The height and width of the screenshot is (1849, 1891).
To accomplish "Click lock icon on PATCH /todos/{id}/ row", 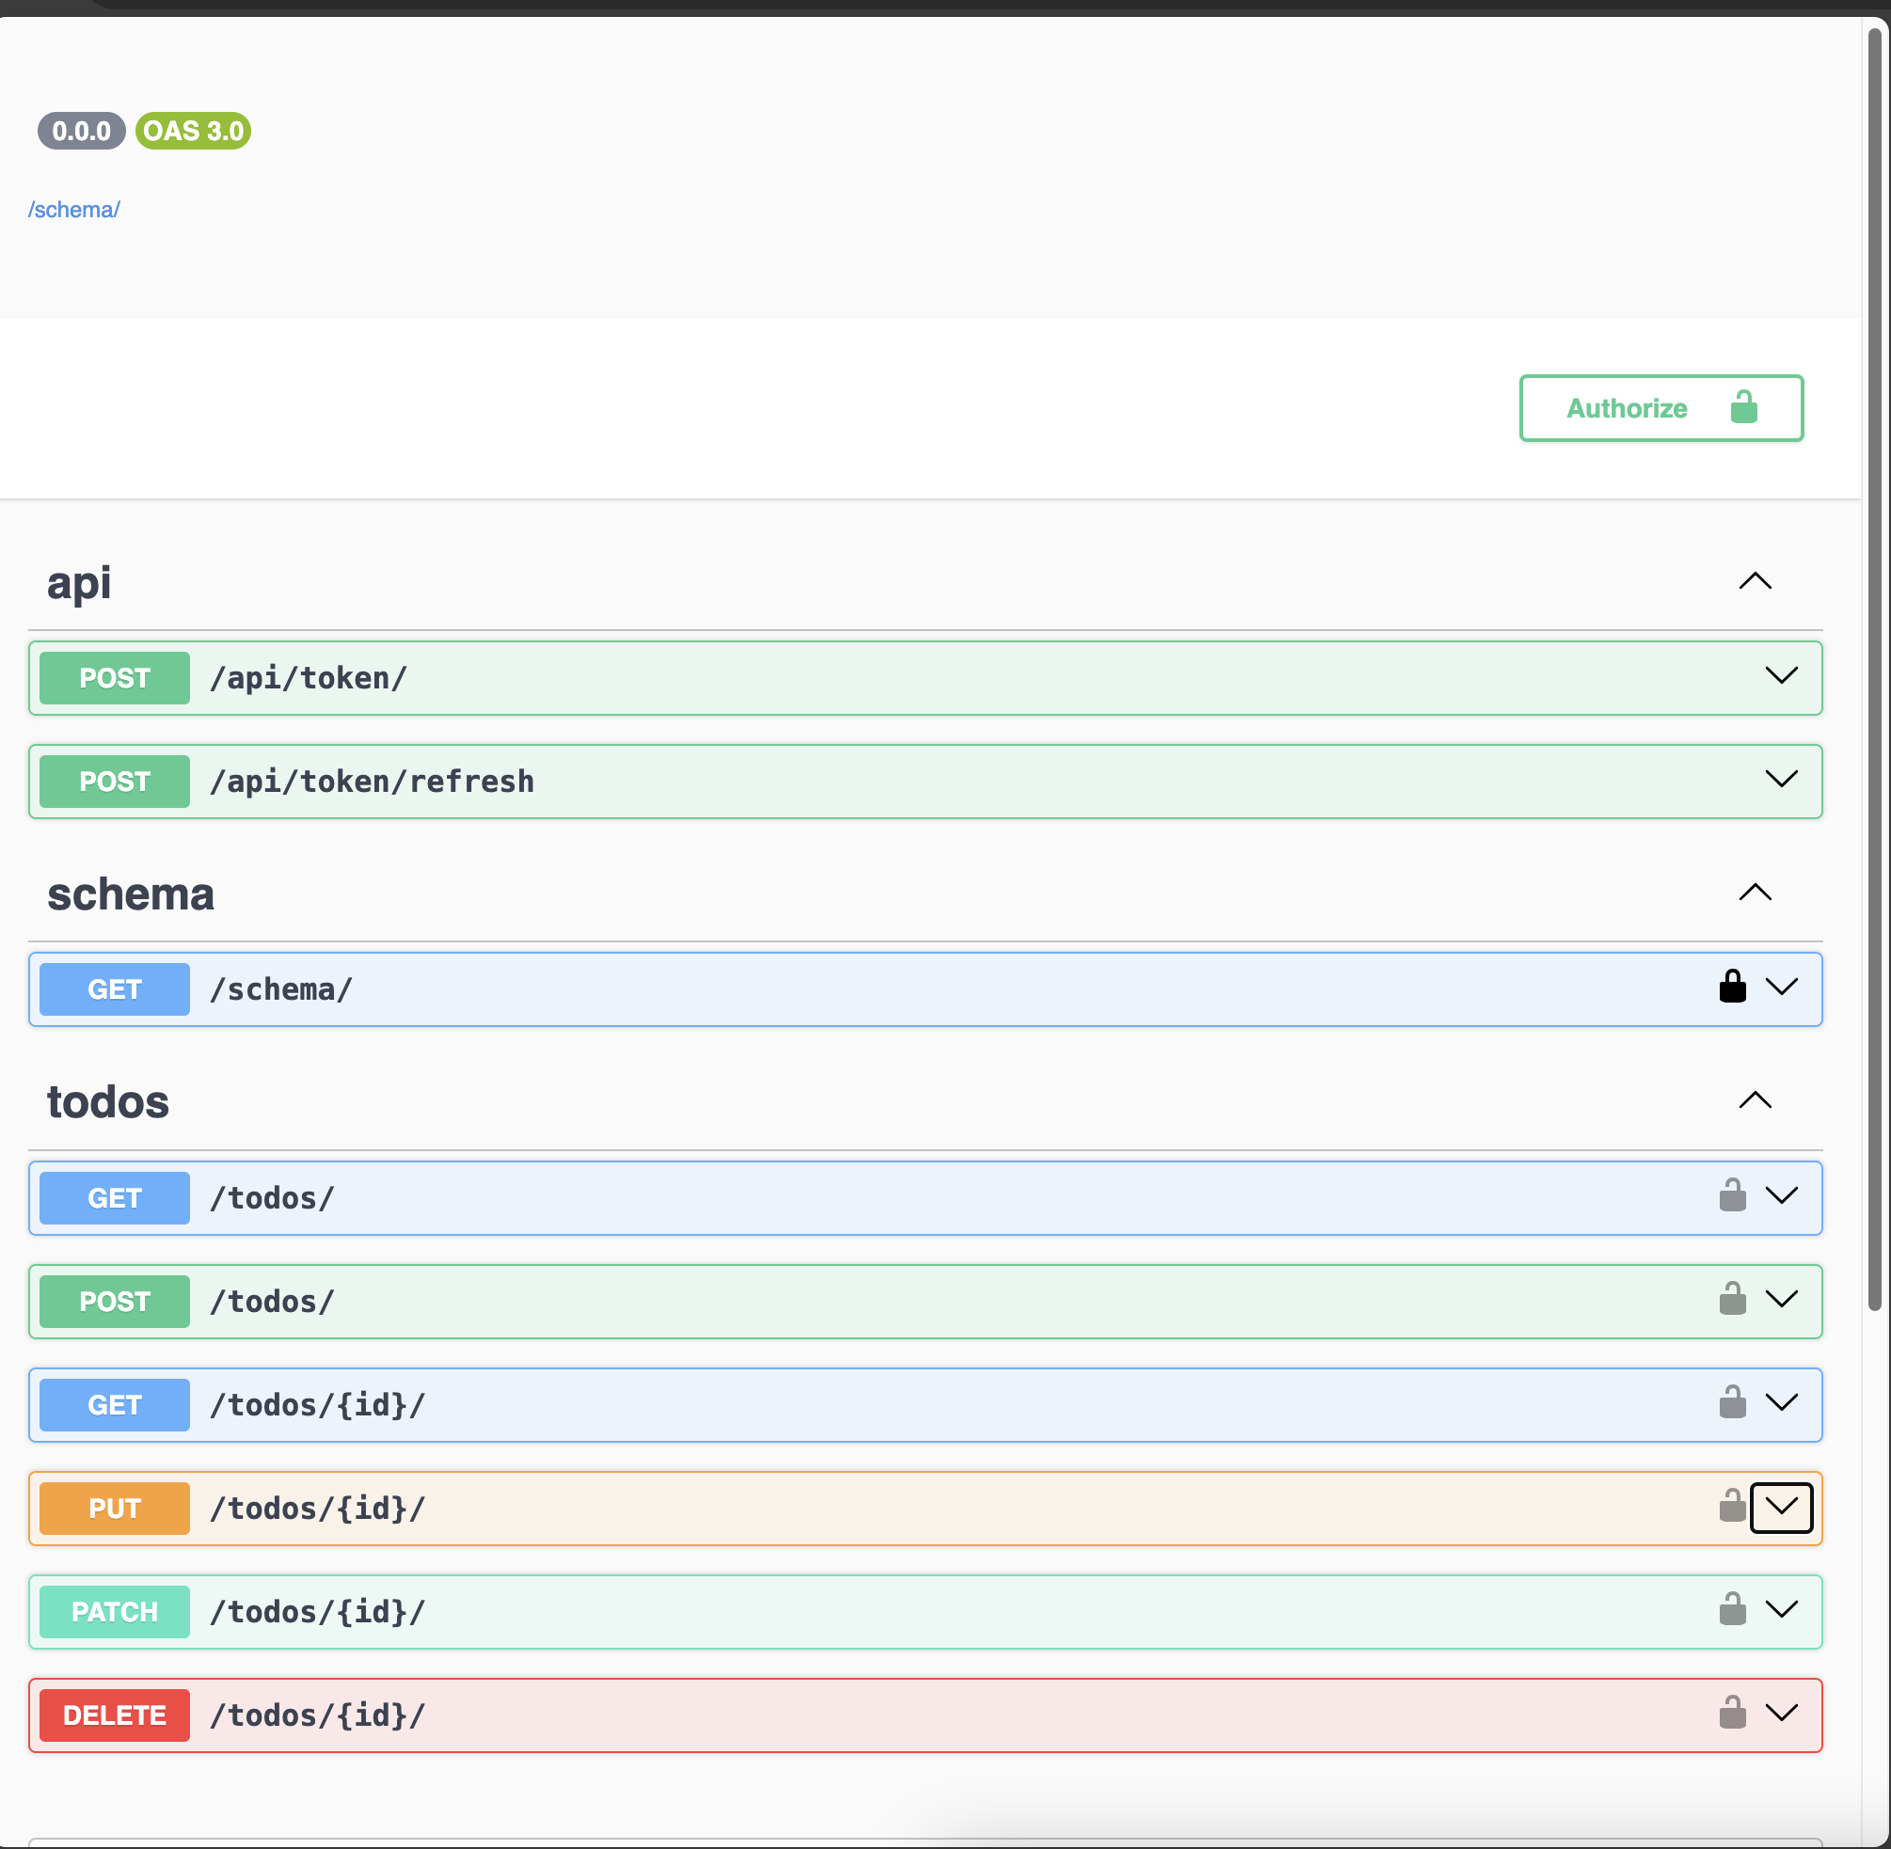I will [1732, 1610].
